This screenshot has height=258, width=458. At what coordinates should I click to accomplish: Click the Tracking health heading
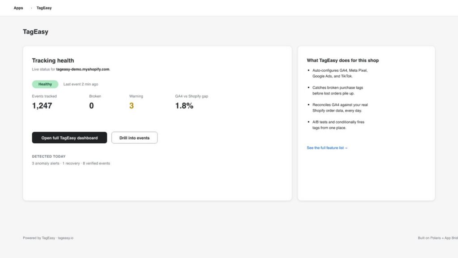pyautogui.click(x=53, y=60)
